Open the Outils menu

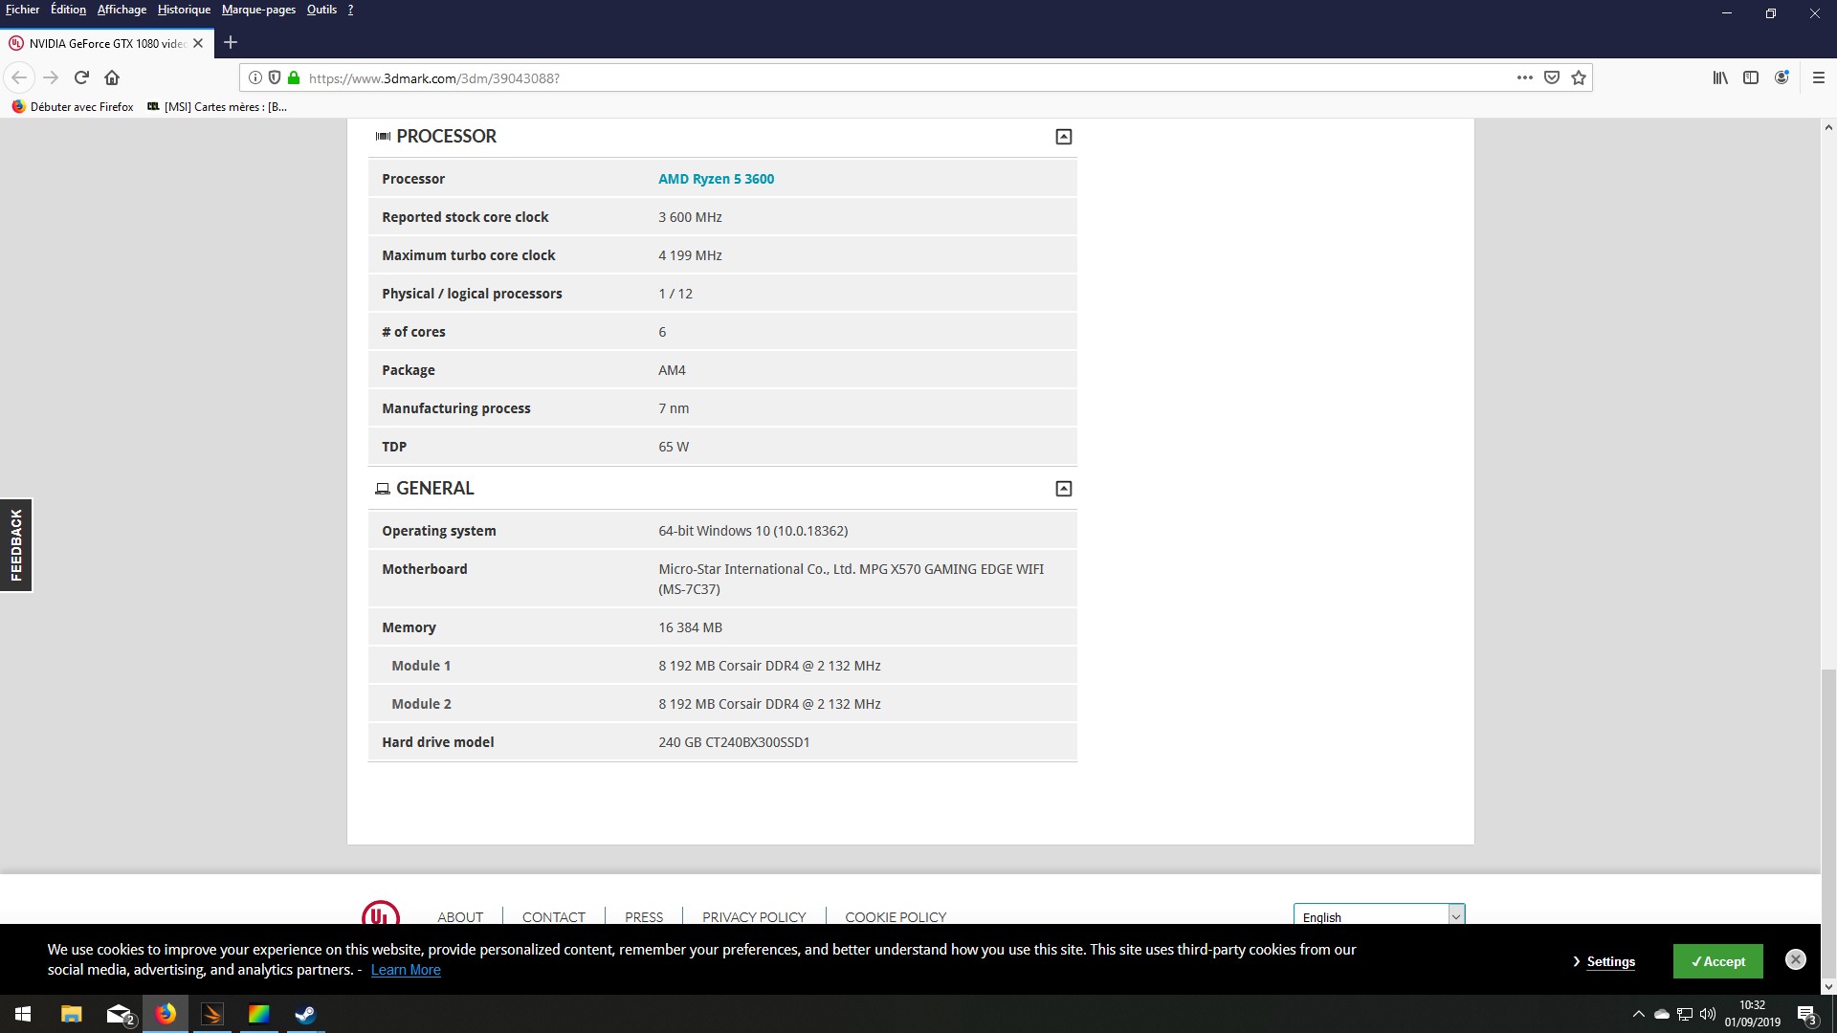321,10
